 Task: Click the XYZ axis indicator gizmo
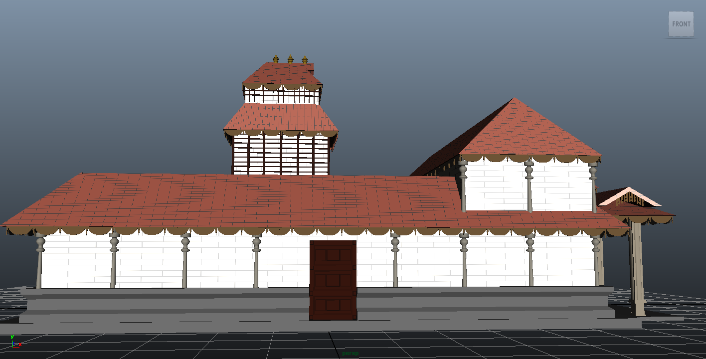tap(15, 342)
